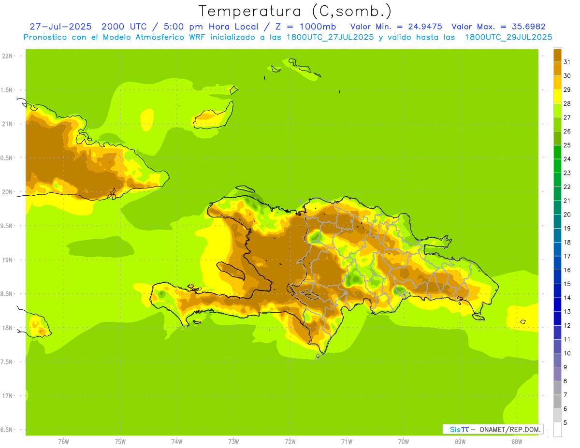
Task: Click the "21N" latitude label
Action: [7, 124]
